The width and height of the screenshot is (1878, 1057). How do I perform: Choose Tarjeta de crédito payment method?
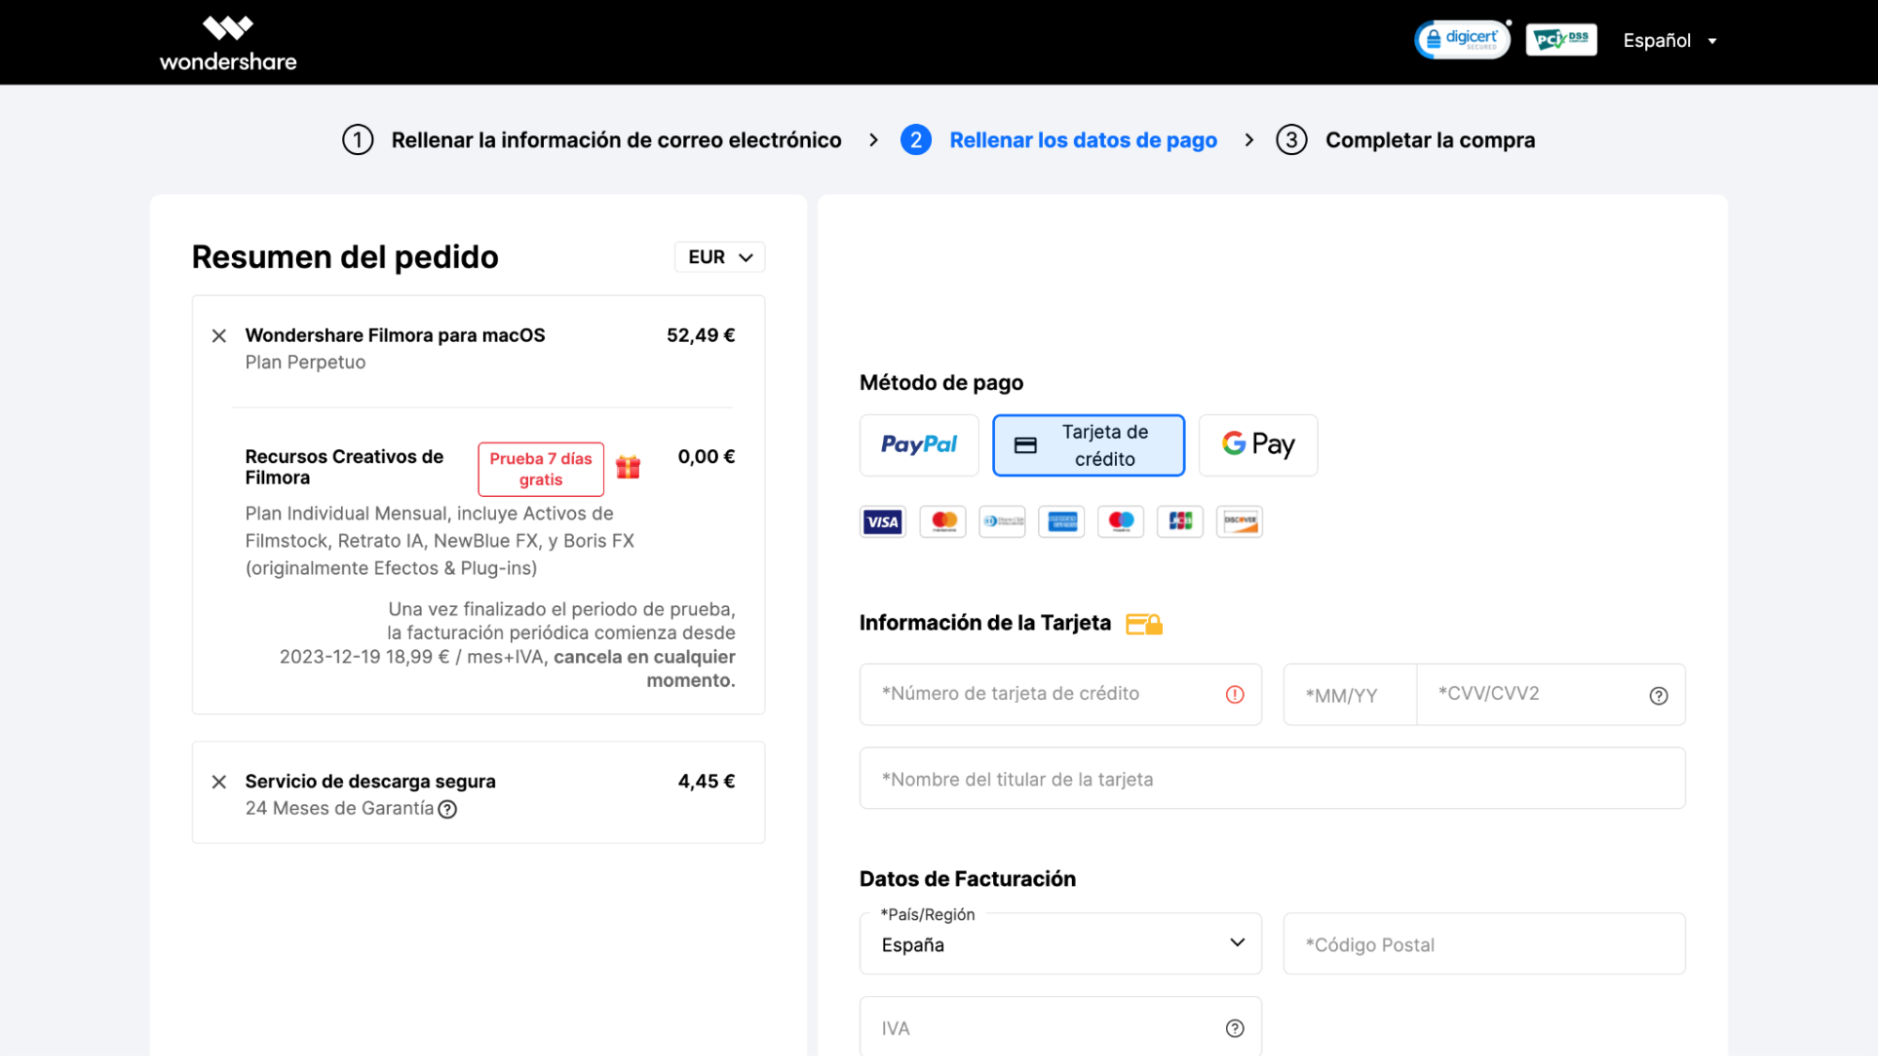click(1089, 445)
